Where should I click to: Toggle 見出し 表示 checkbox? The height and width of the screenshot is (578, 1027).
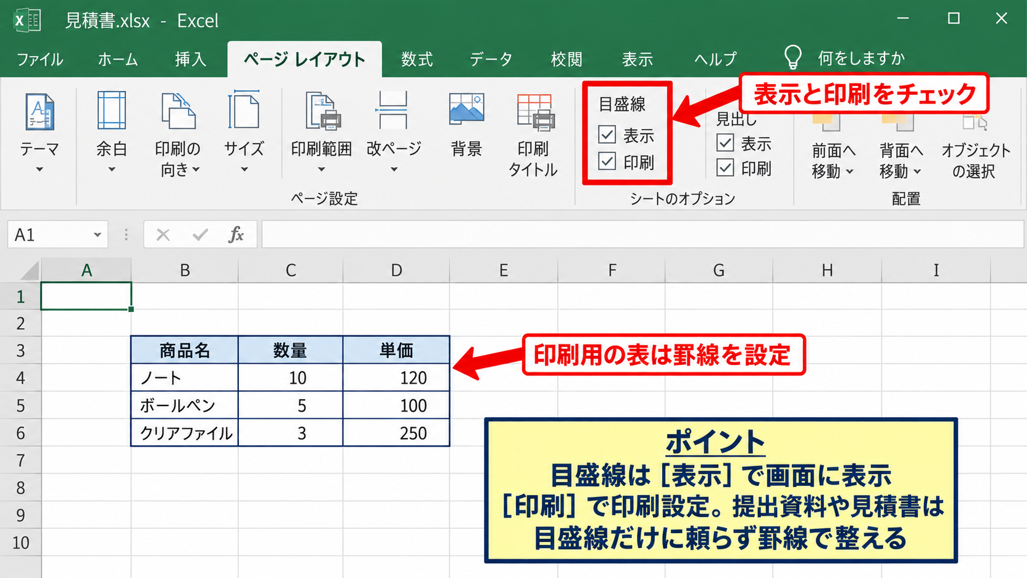pos(725,143)
